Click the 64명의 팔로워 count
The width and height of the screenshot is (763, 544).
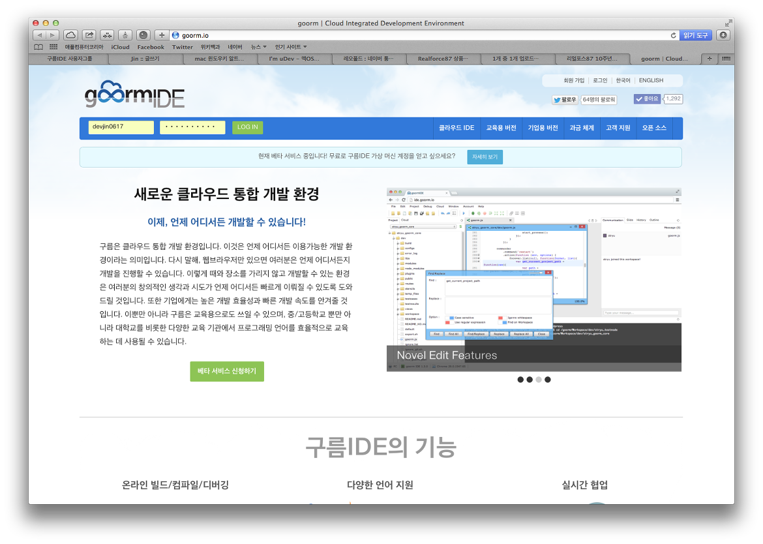(x=599, y=100)
